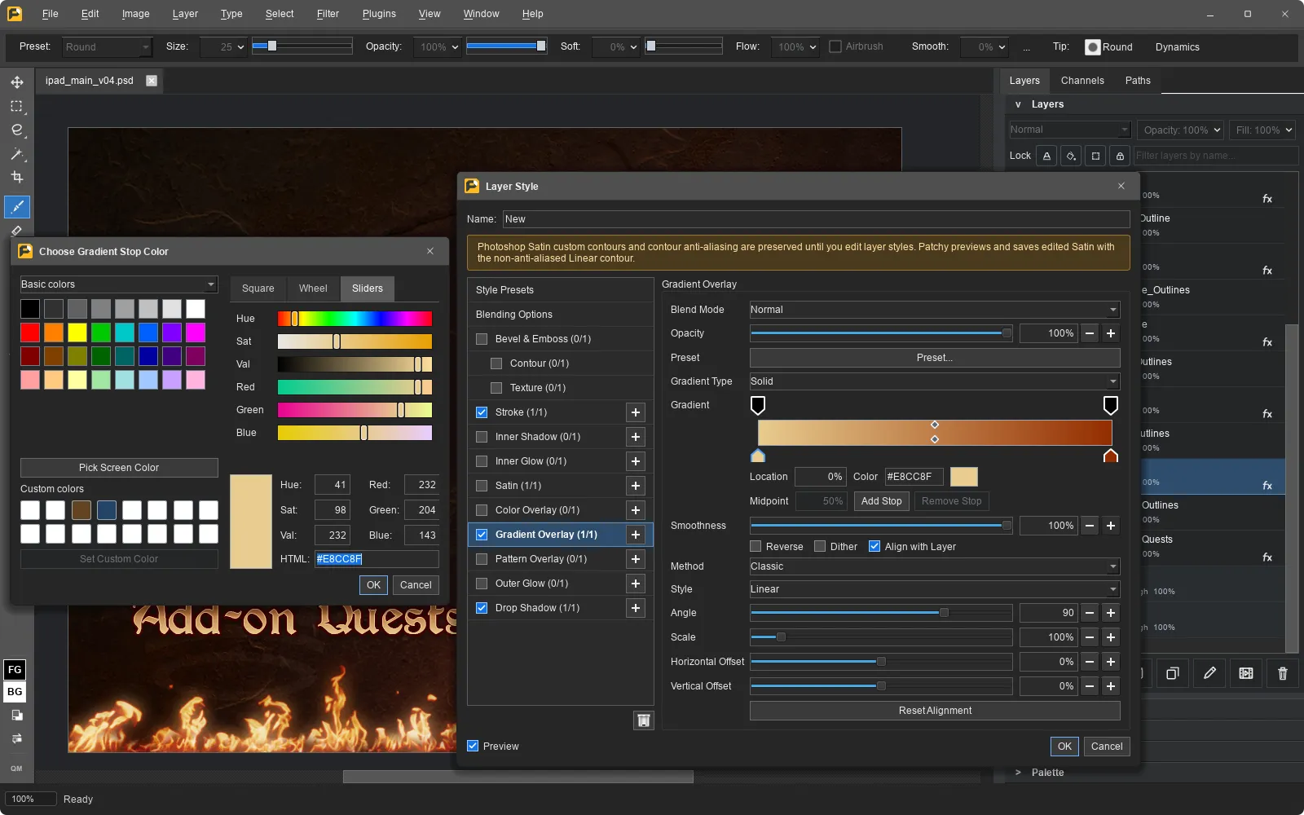This screenshot has width=1304, height=815.
Task: Click the pencil edit icon below layers
Action: [x=1209, y=673]
